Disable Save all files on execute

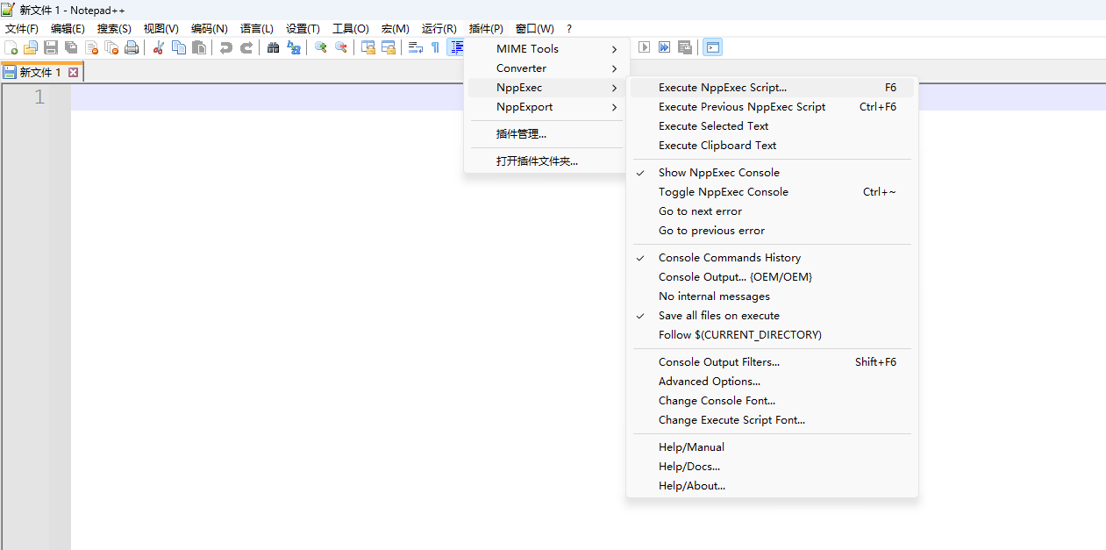[x=722, y=315]
